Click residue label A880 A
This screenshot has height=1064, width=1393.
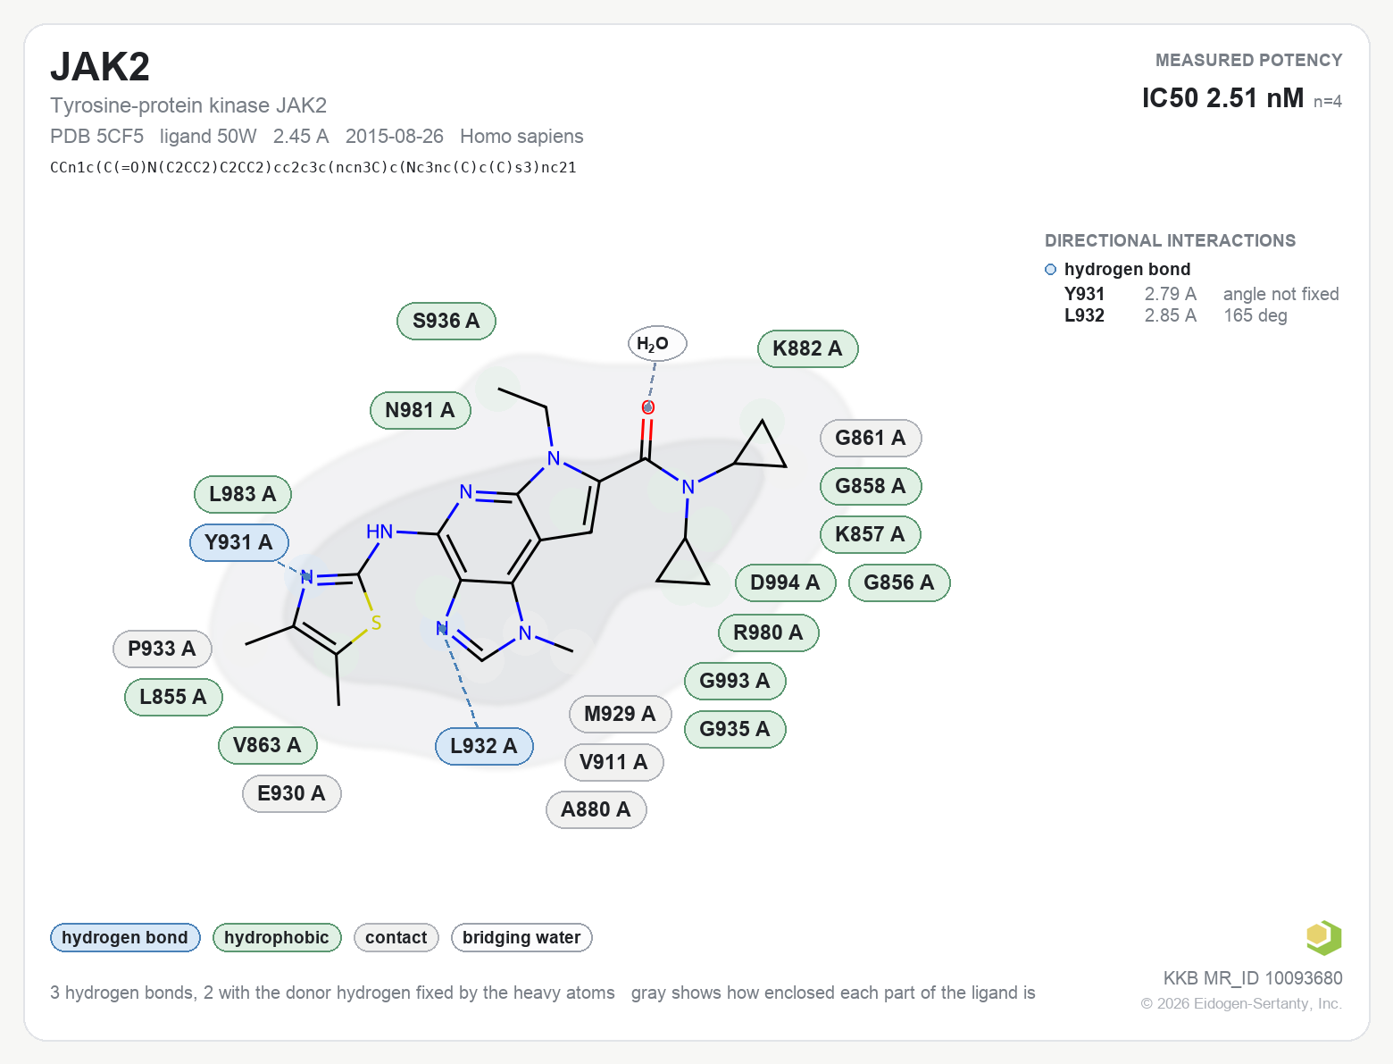(596, 809)
